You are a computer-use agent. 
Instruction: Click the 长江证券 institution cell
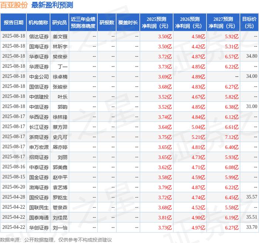(x=39, y=127)
